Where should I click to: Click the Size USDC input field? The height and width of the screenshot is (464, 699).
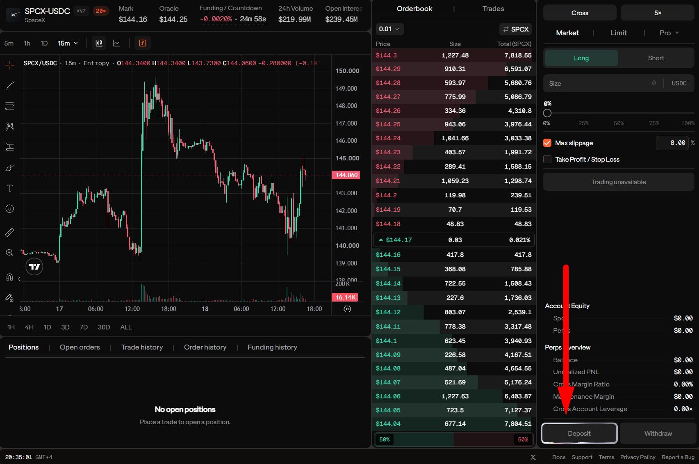619,83
